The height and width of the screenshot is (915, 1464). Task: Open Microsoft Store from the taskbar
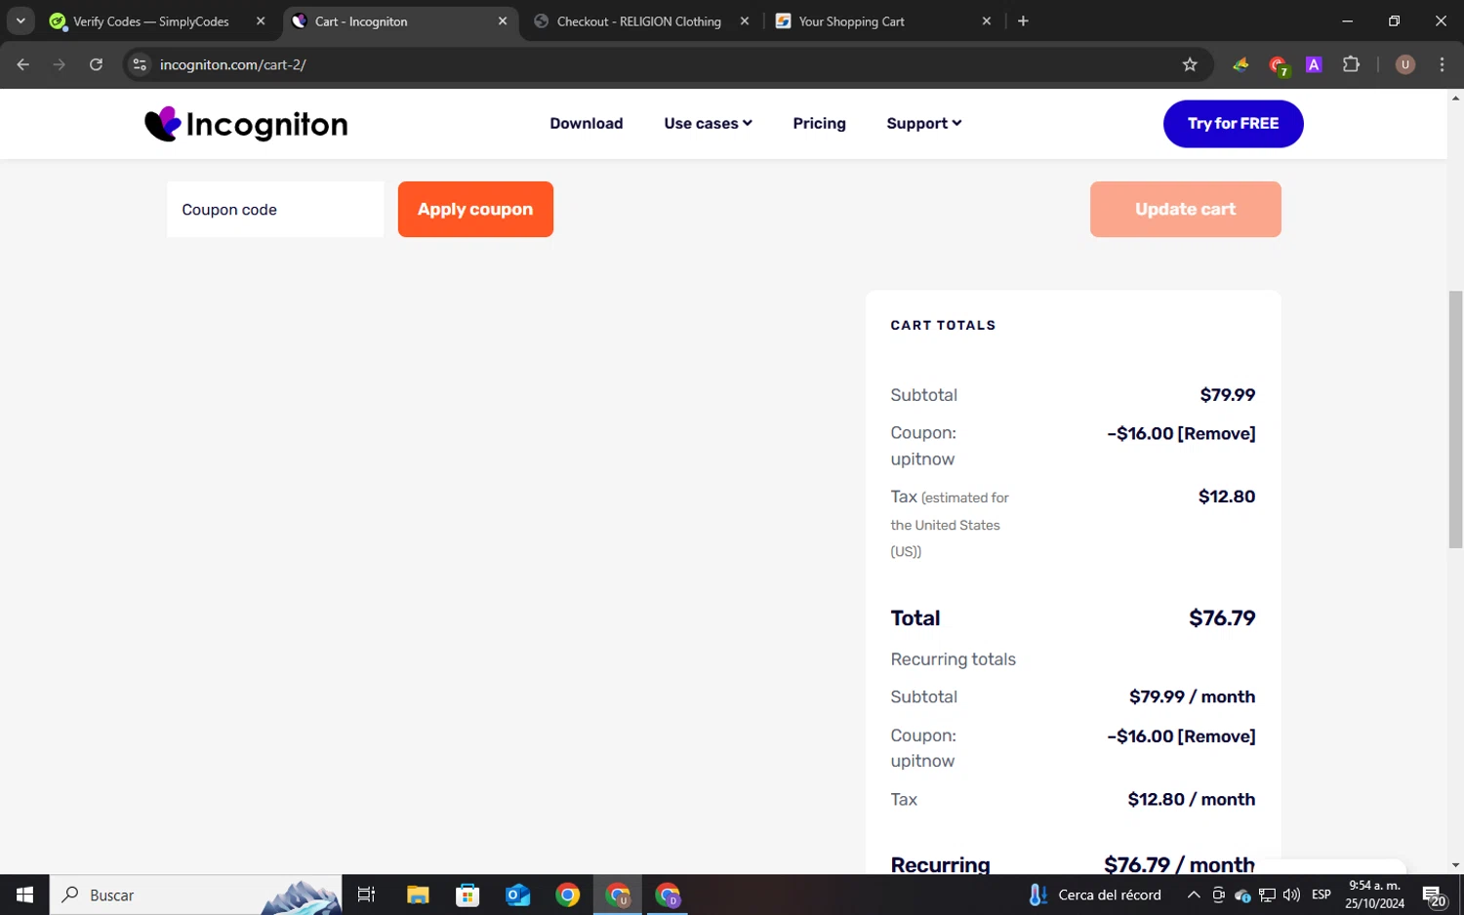tap(468, 895)
